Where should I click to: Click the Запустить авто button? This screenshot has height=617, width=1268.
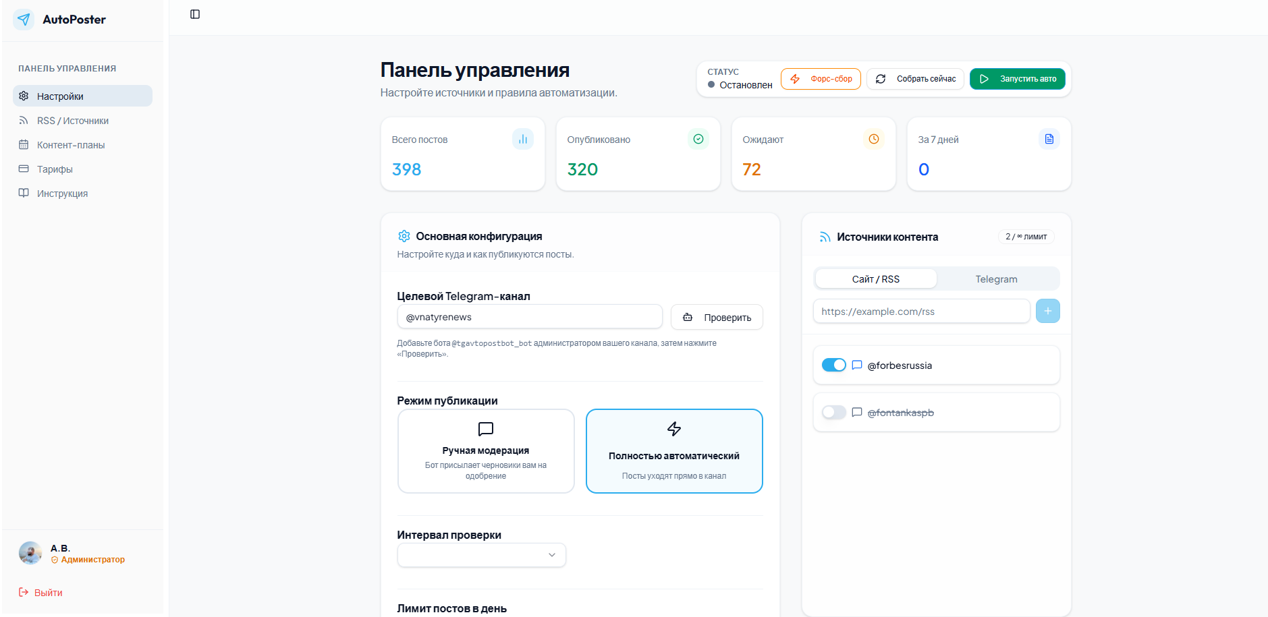click(x=1018, y=79)
